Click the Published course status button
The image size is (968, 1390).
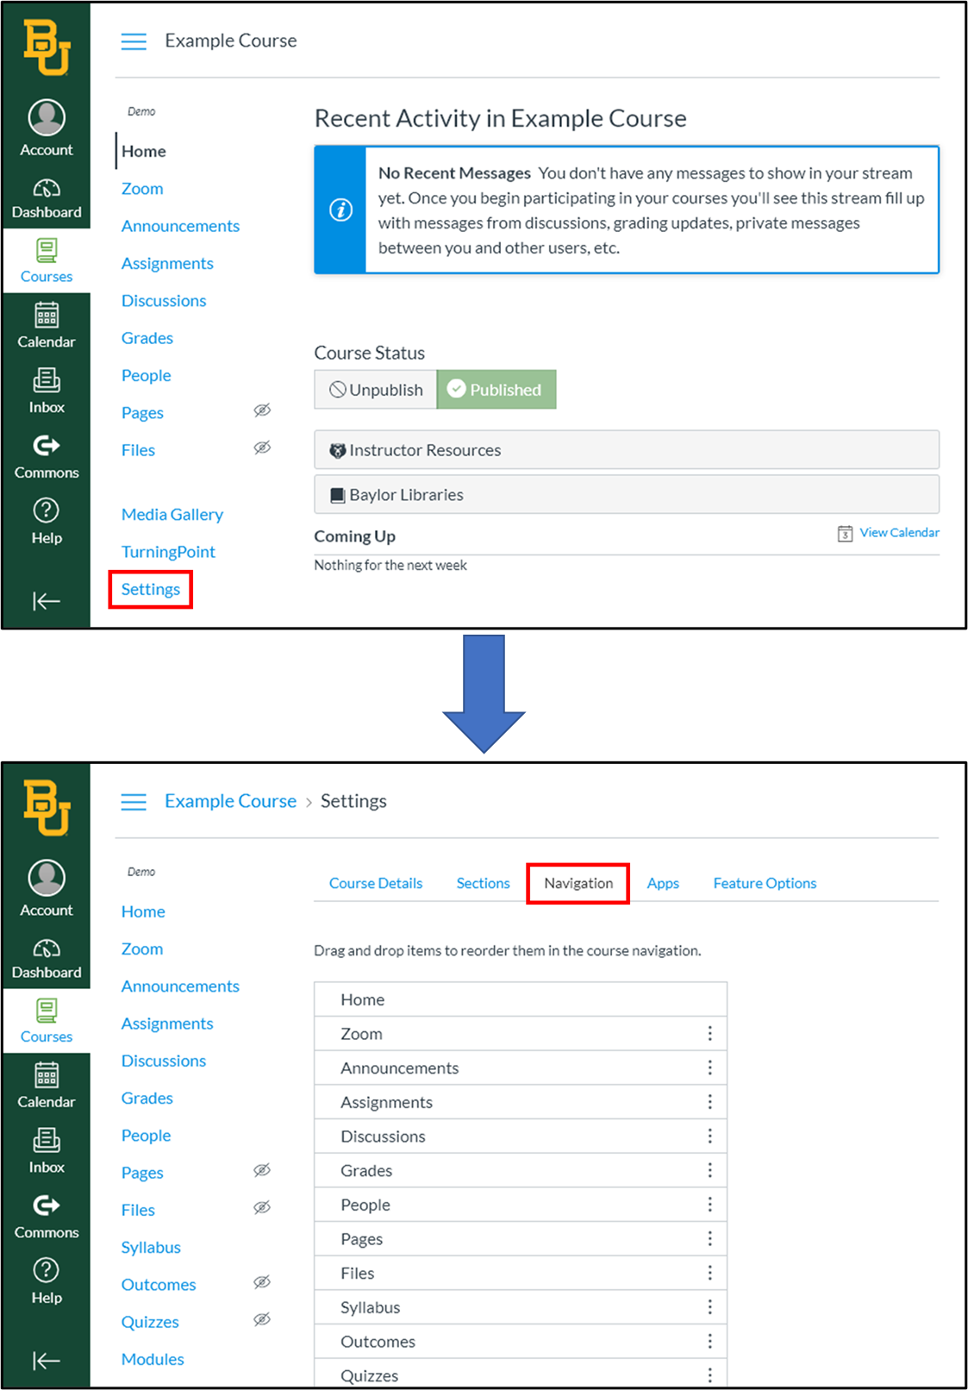tap(496, 390)
